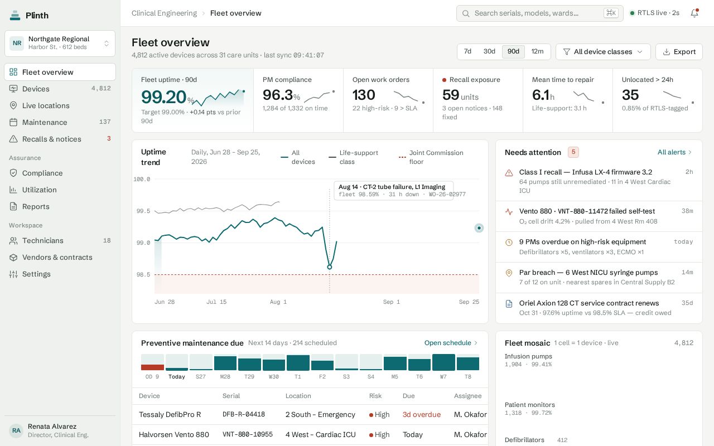
Task: Click the Plinth logo icon
Action: pyautogui.click(x=15, y=16)
